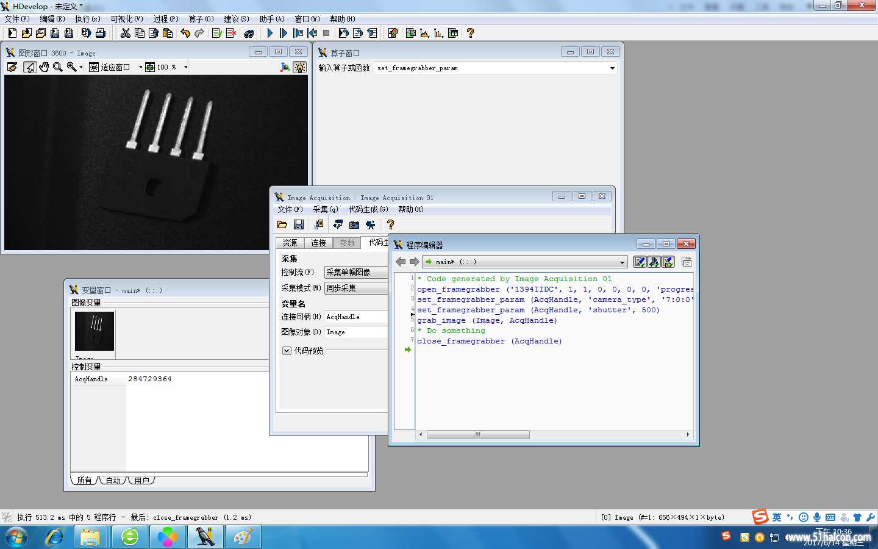The height and width of the screenshot is (549, 878).
Task: Select the magnifier zoom tool in graphics window
Action: 58,67
